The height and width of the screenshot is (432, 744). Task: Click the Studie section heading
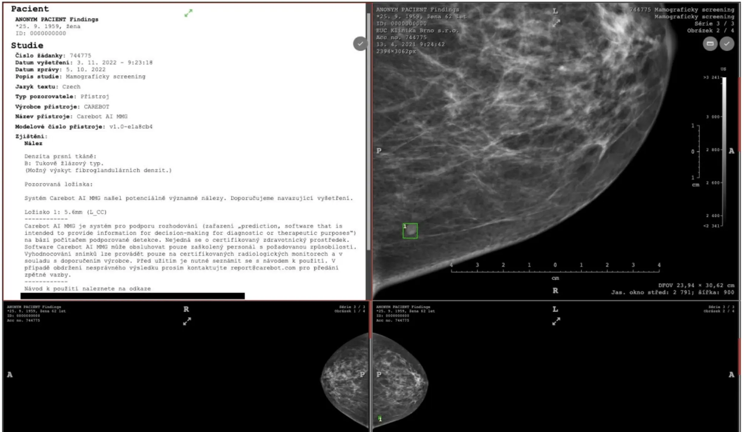point(27,46)
